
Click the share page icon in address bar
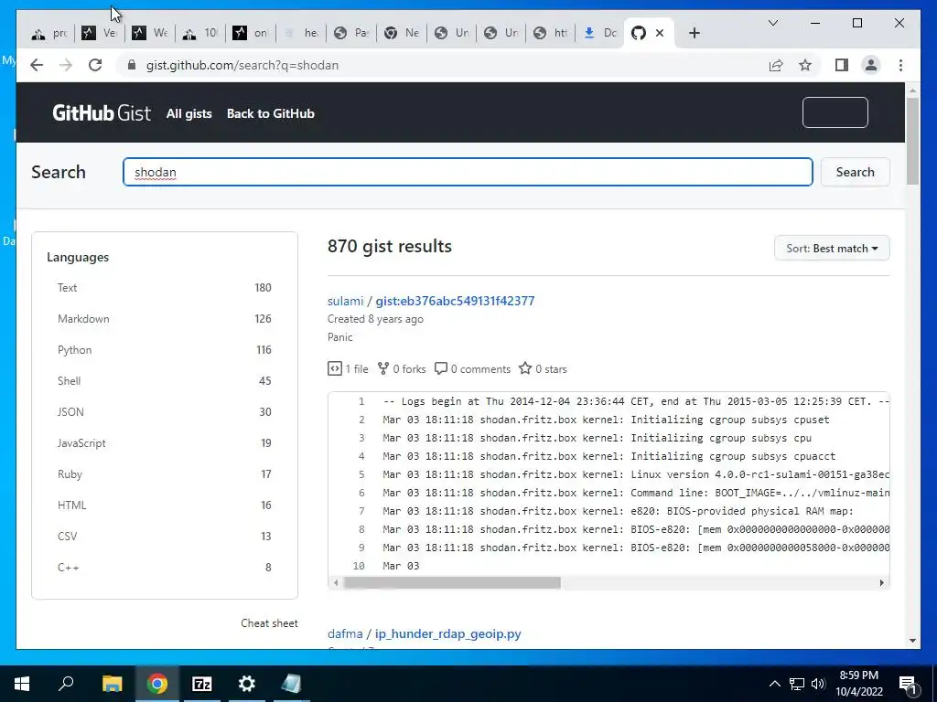776,65
